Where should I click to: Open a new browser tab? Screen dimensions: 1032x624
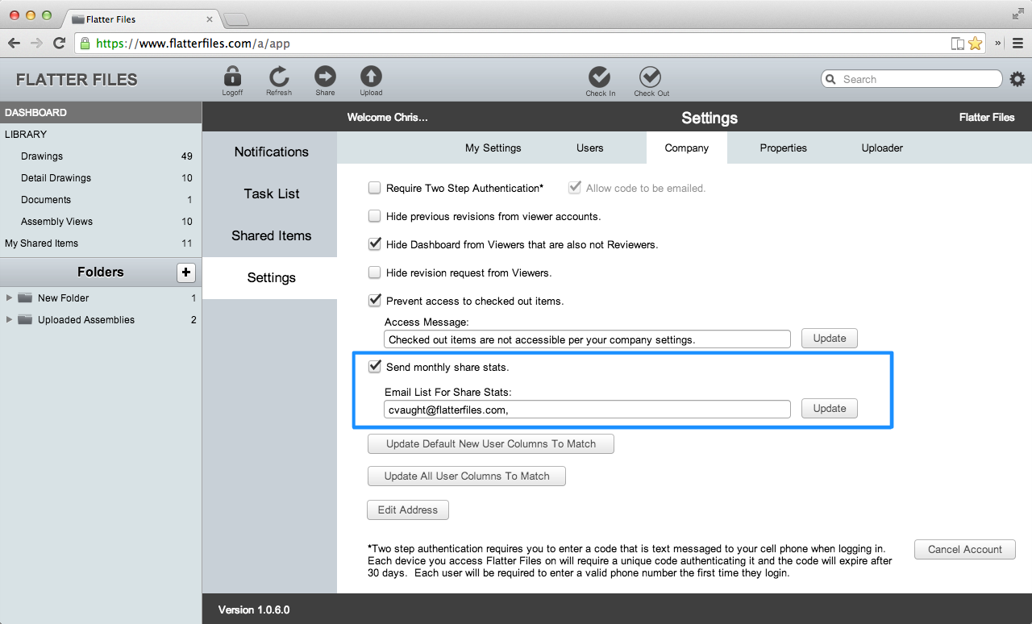236,19
